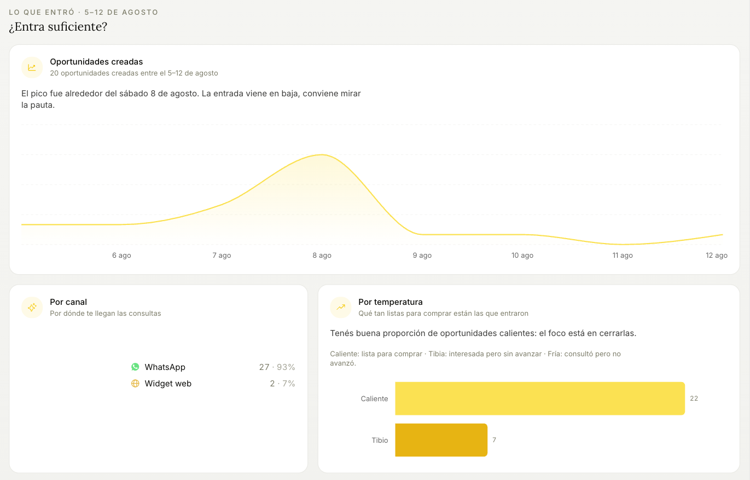This screenshot has height=480, width=750.
Task: Click the 'Qué tan listas para comprar' subtitle
Action: [443, 314]
